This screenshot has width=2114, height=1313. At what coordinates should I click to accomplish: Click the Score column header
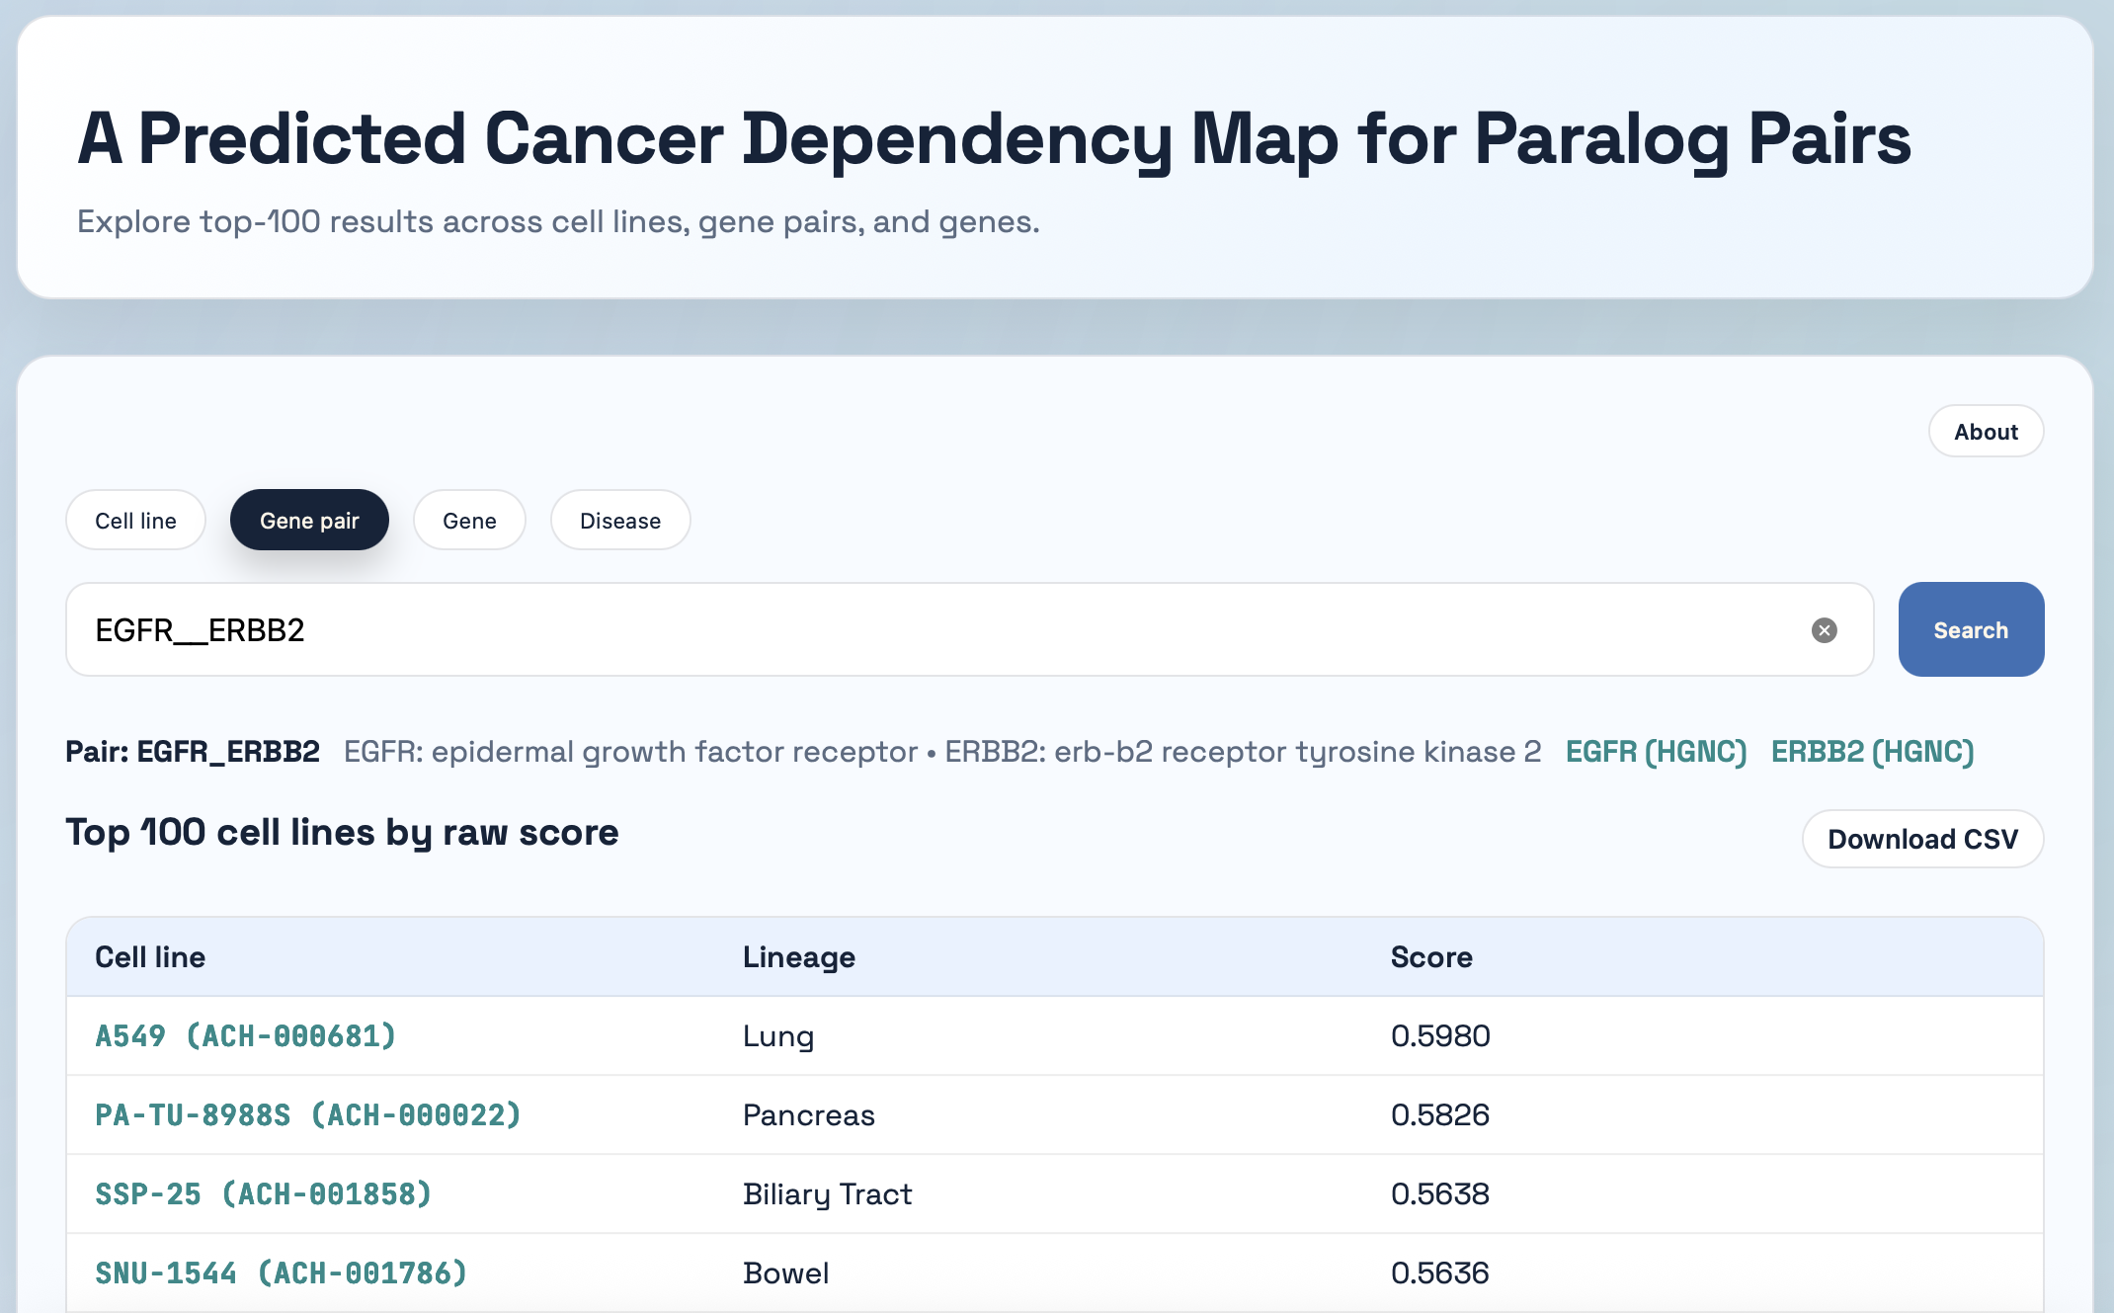coord(1431,957)
